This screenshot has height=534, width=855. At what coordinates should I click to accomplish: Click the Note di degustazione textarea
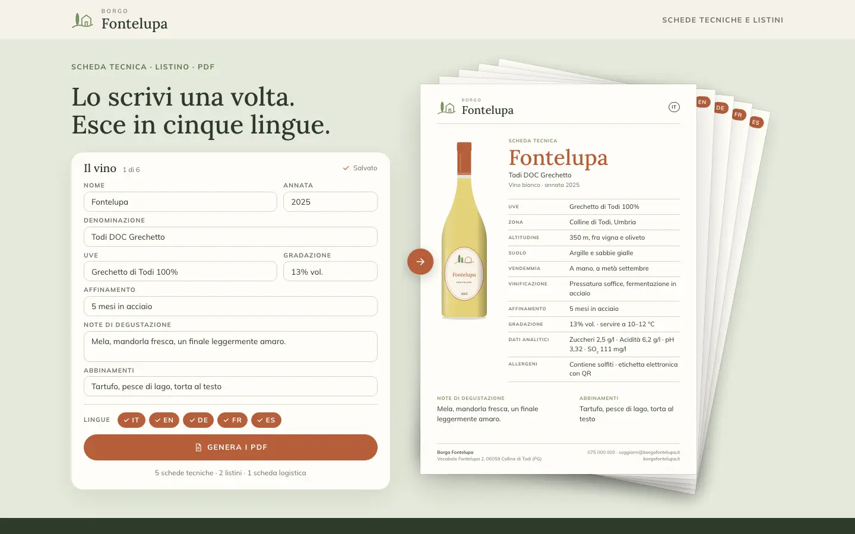pyautogui.click(x=230, y=347)
